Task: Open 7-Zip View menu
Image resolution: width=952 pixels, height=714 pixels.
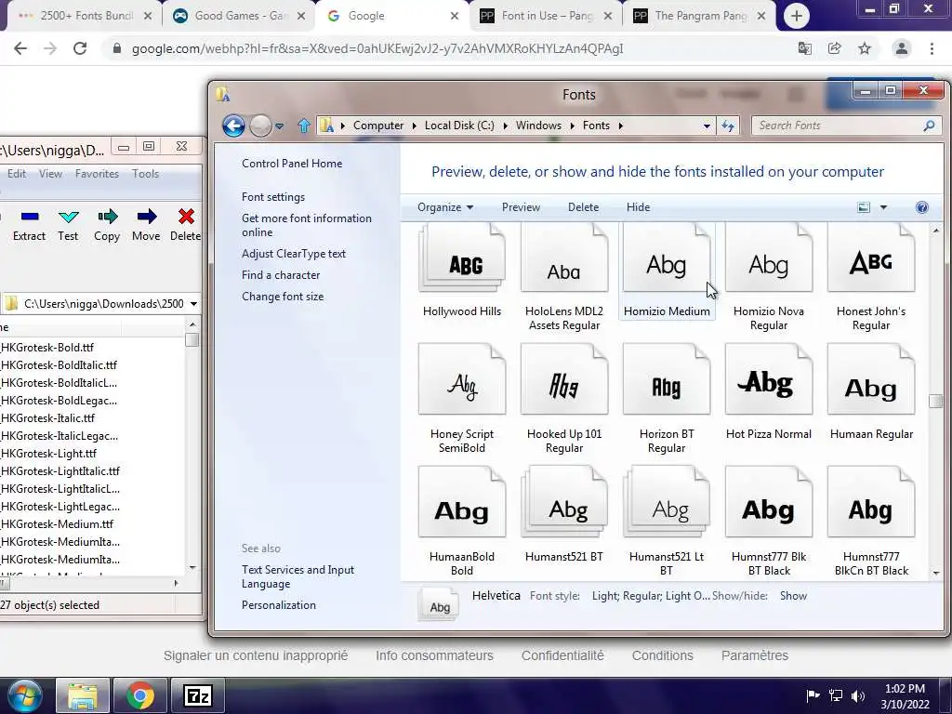Action: click(x=50, y=174)
